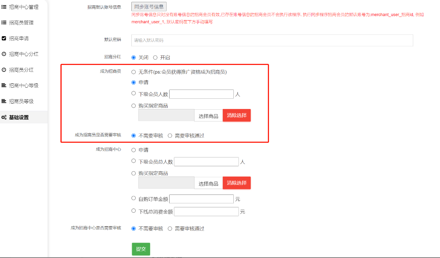Click the 下线总消费金额 amount input box
Screen dimensions: 440x258
[206, 212]
